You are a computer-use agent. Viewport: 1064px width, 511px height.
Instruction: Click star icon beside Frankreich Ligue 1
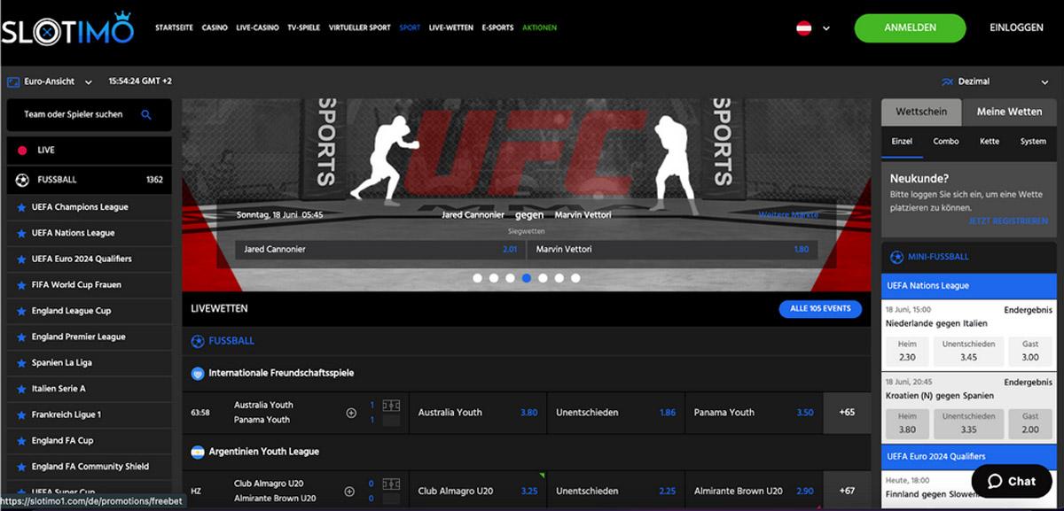point(21,414)
